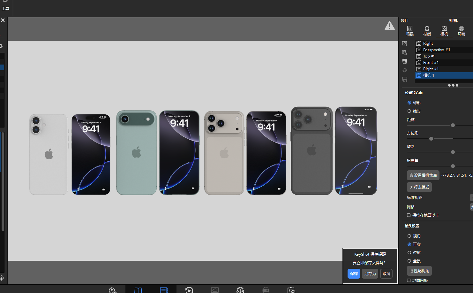The width and height of the screenshot is (473, 293).
Task: Click the 匹配视角 match perspective button
Action: (x=419, y=271)
